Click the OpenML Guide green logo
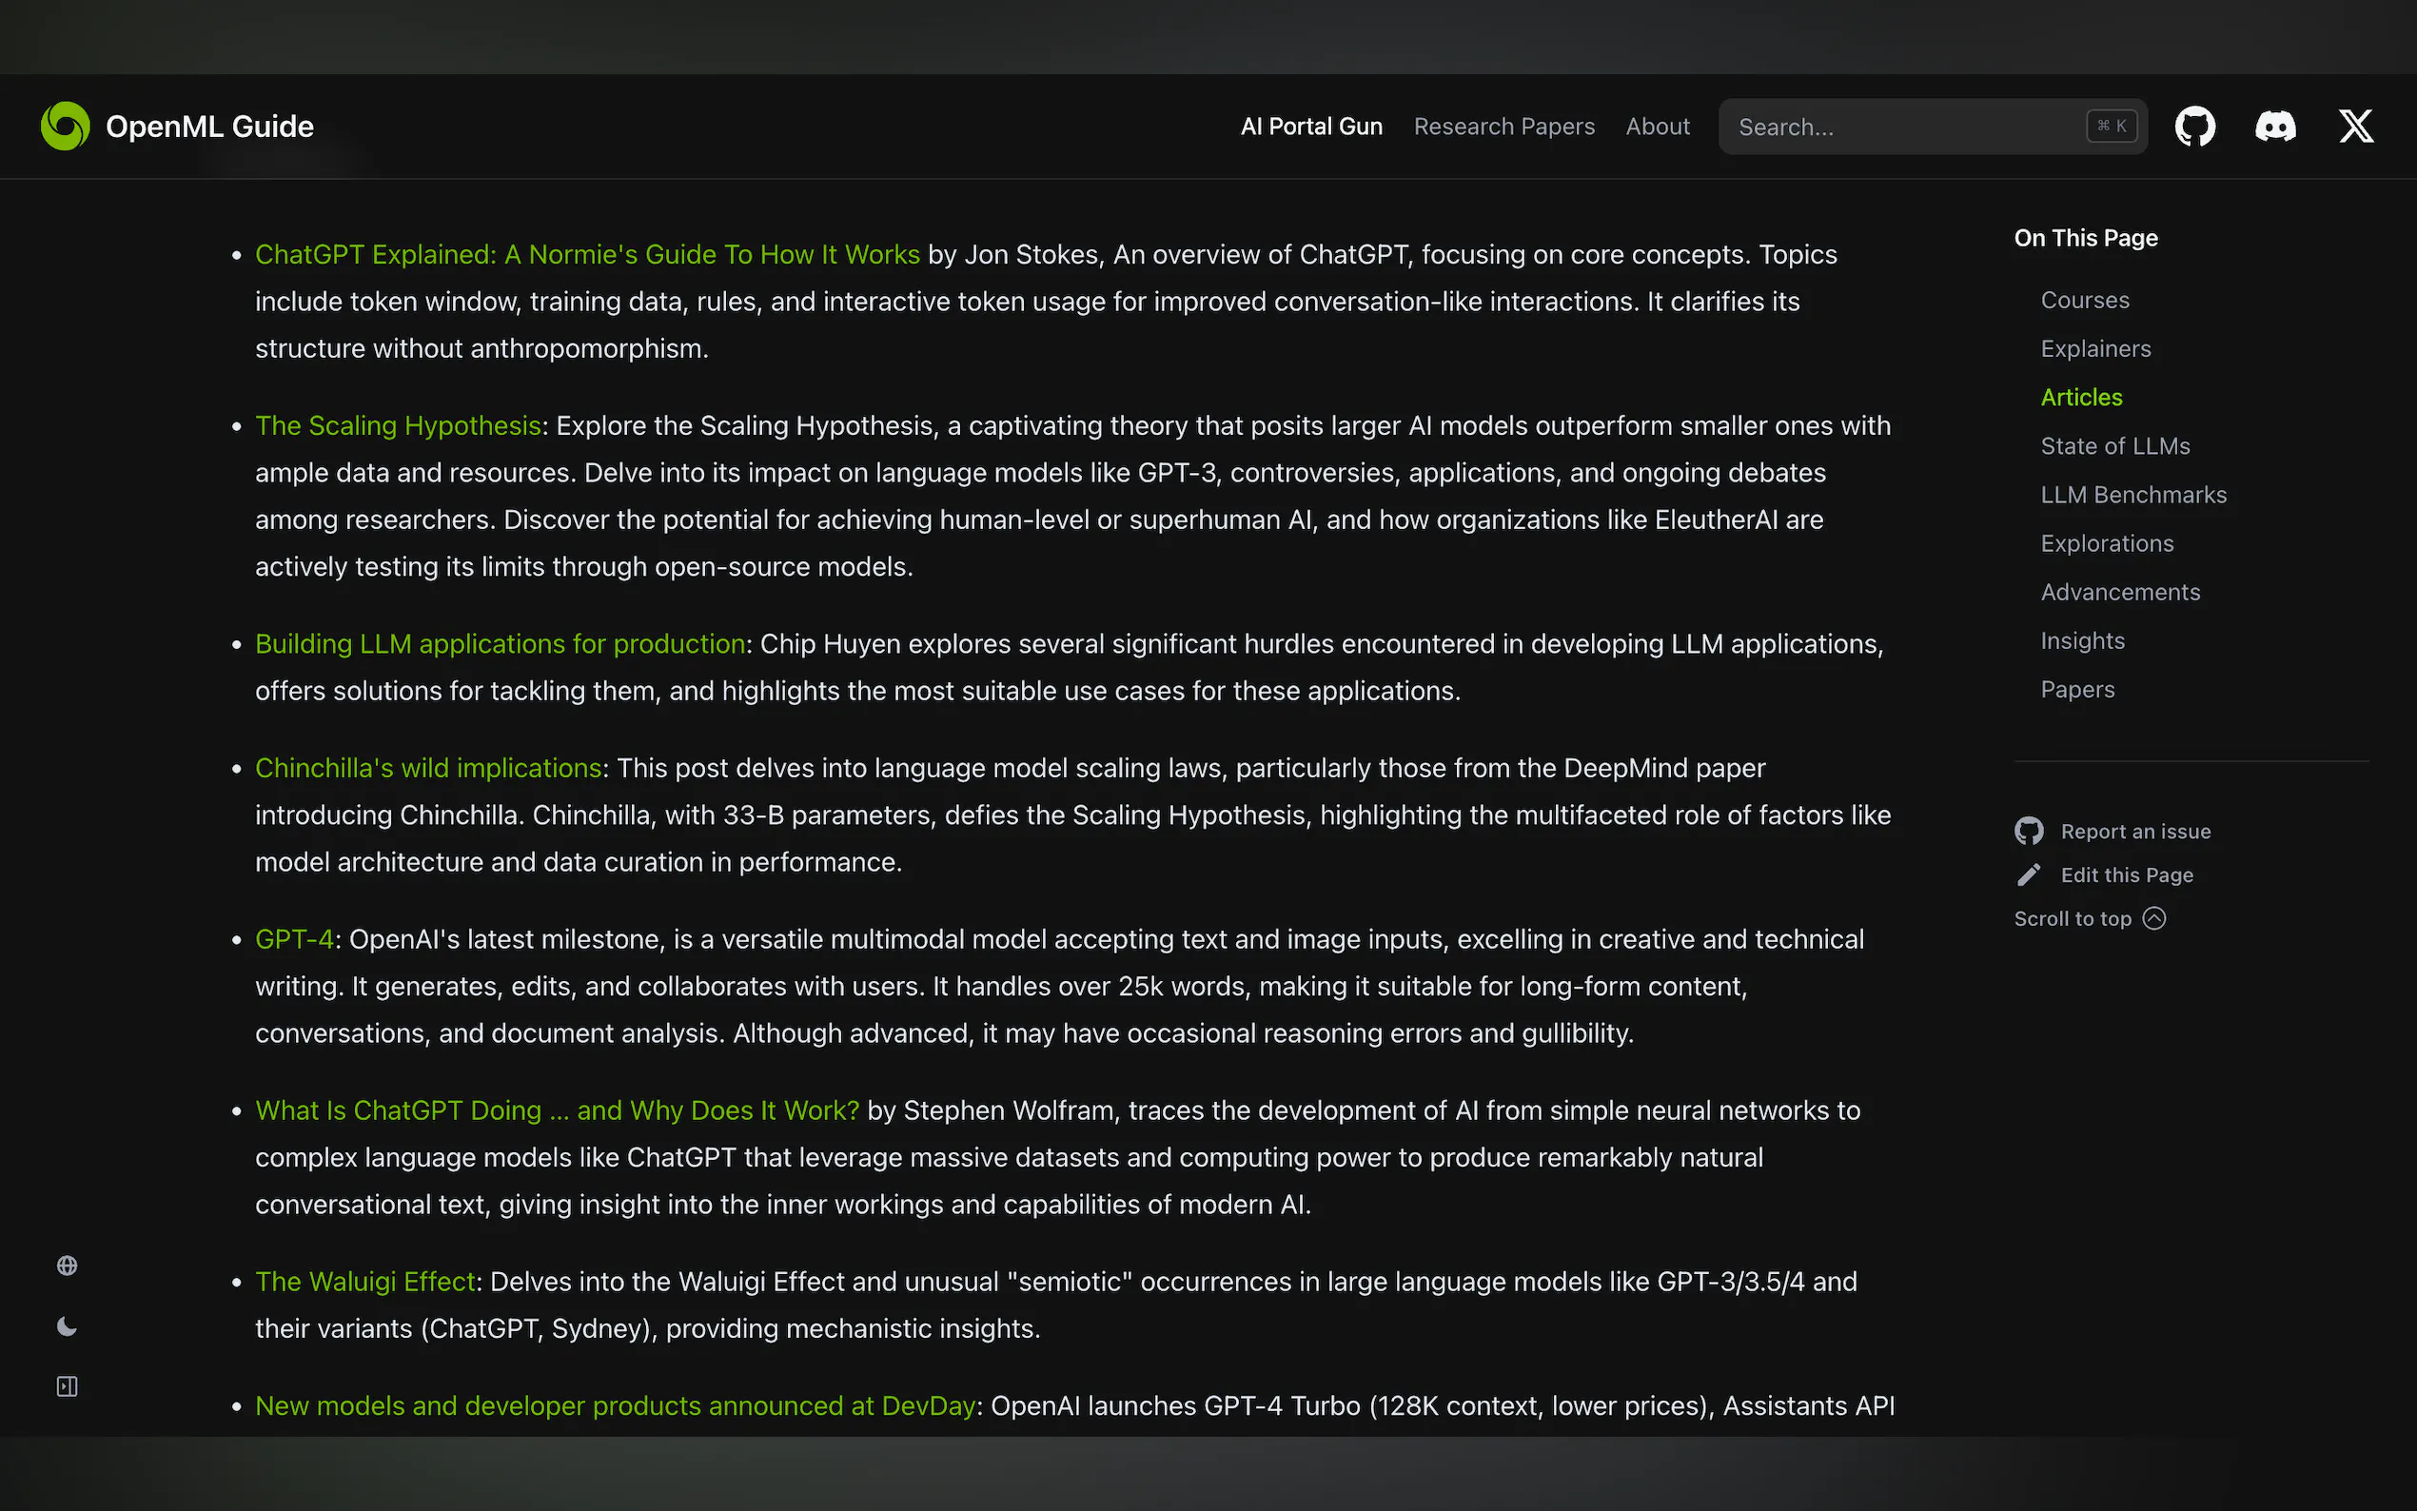 coord(65,127)
